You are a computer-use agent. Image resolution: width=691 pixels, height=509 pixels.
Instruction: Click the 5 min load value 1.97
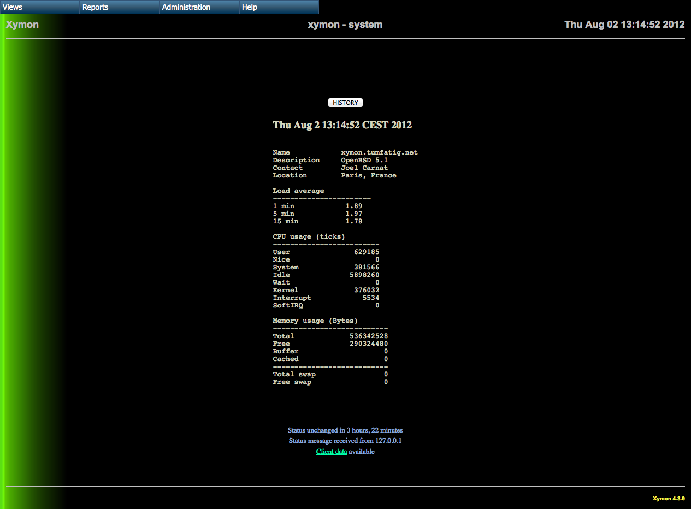[x=354, y=214]
